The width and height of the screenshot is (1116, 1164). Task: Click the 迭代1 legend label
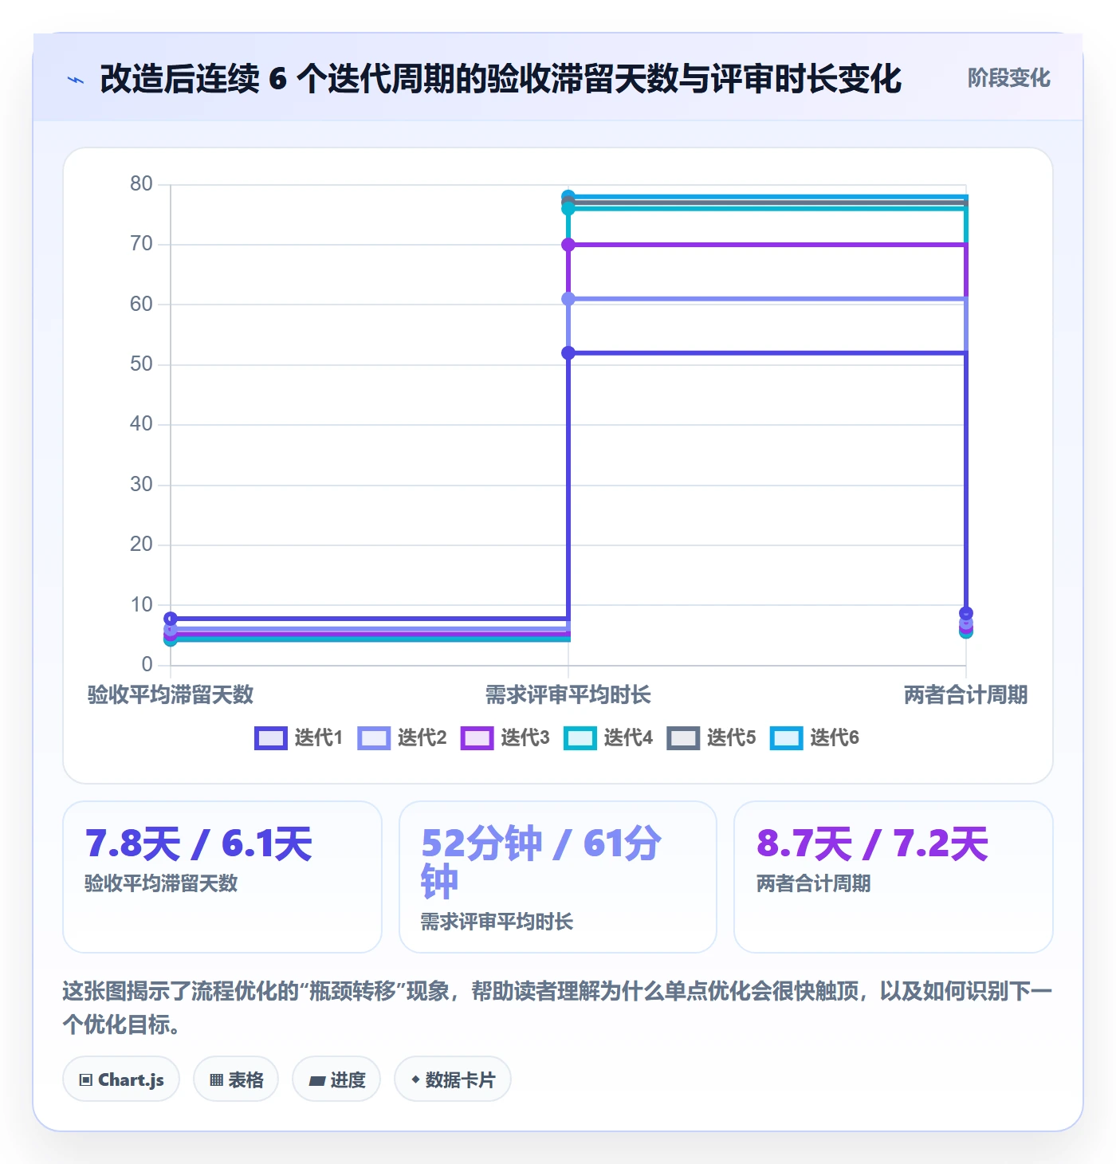pyautogui.click(x=319, y=738)
